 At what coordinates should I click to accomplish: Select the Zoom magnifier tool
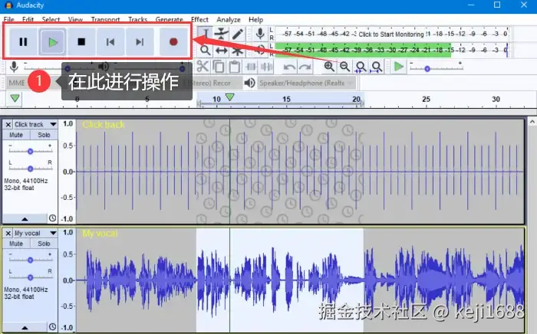tap(206, 51)
